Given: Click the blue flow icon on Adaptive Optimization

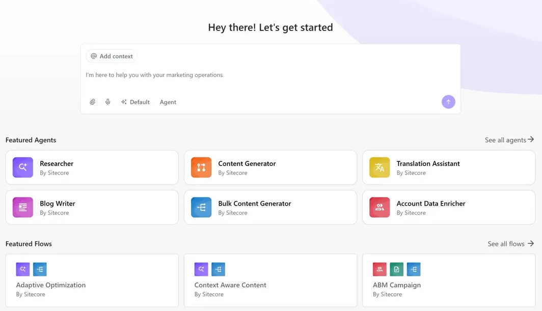Looking at the screenshot, I should pyautogui.click(x=40, y=269).
